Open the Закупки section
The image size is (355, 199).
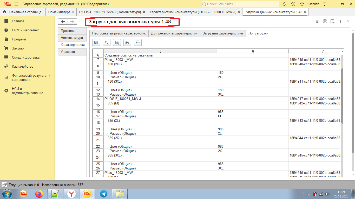point(27,48)
